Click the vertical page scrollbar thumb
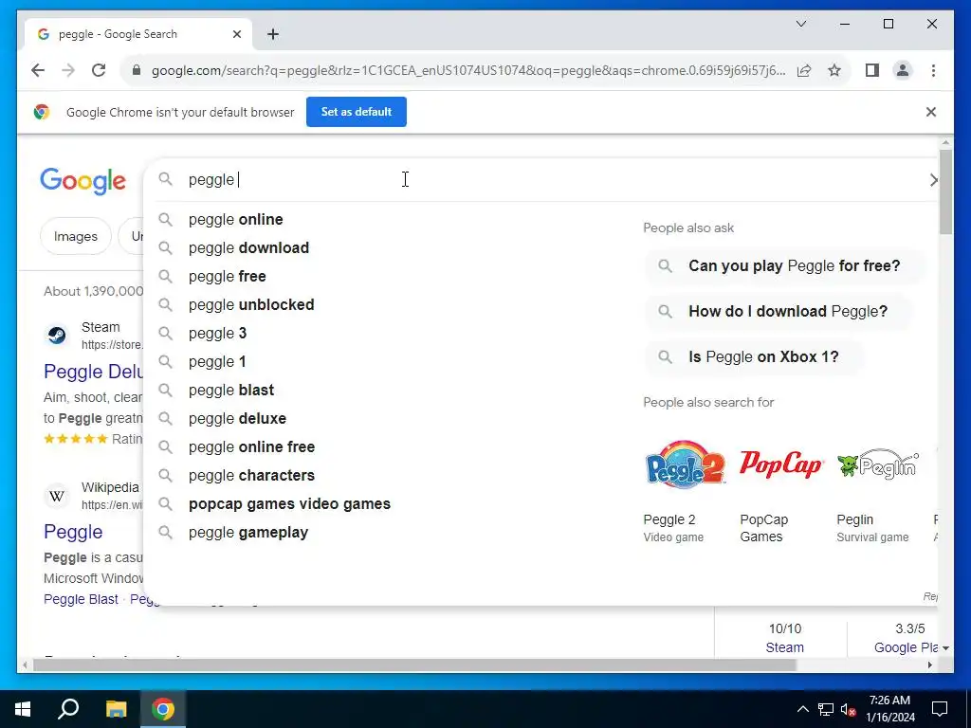971x728 pixels. [x=945, y=191]
